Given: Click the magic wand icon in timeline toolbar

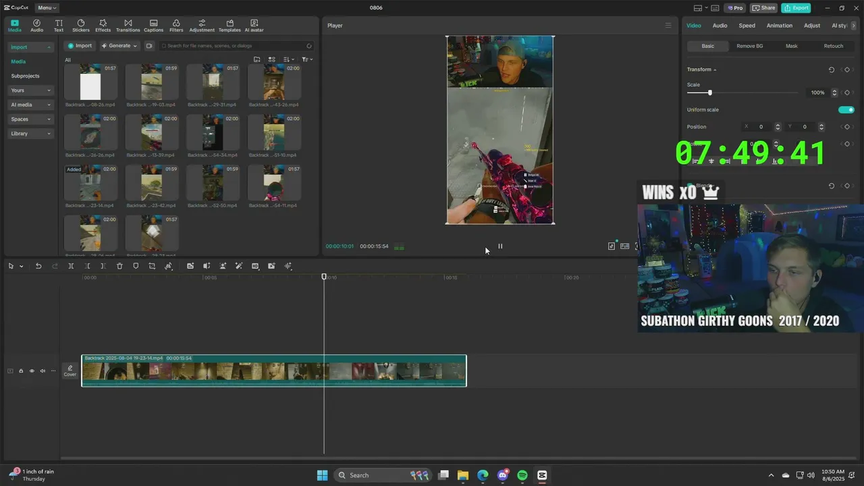Looking at the screenshot, I should pyautogui.click(x=239, y=266).
